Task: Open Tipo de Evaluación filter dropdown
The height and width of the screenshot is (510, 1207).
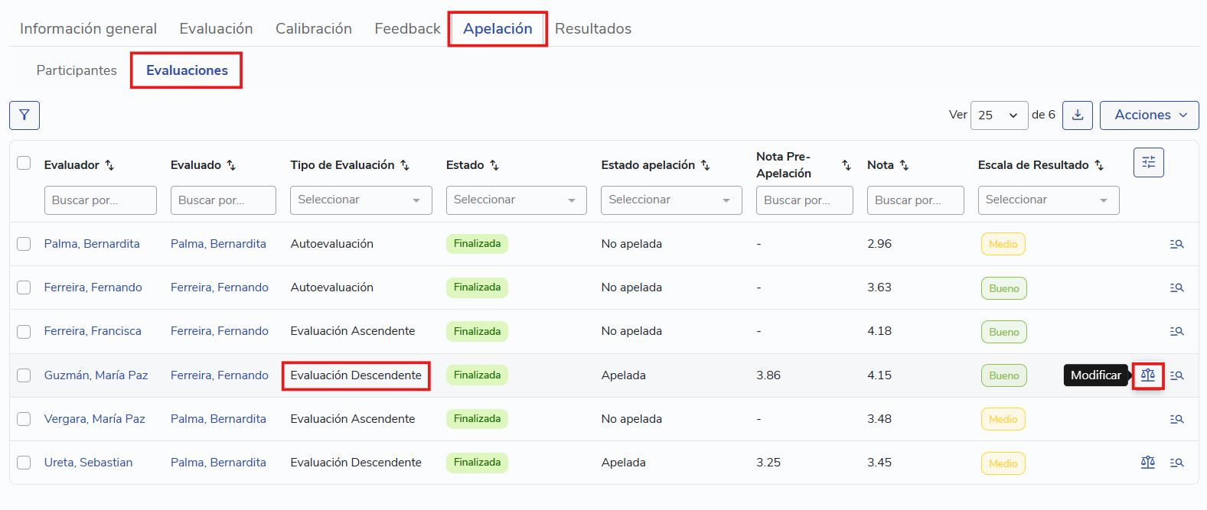Action: (360, 200)
